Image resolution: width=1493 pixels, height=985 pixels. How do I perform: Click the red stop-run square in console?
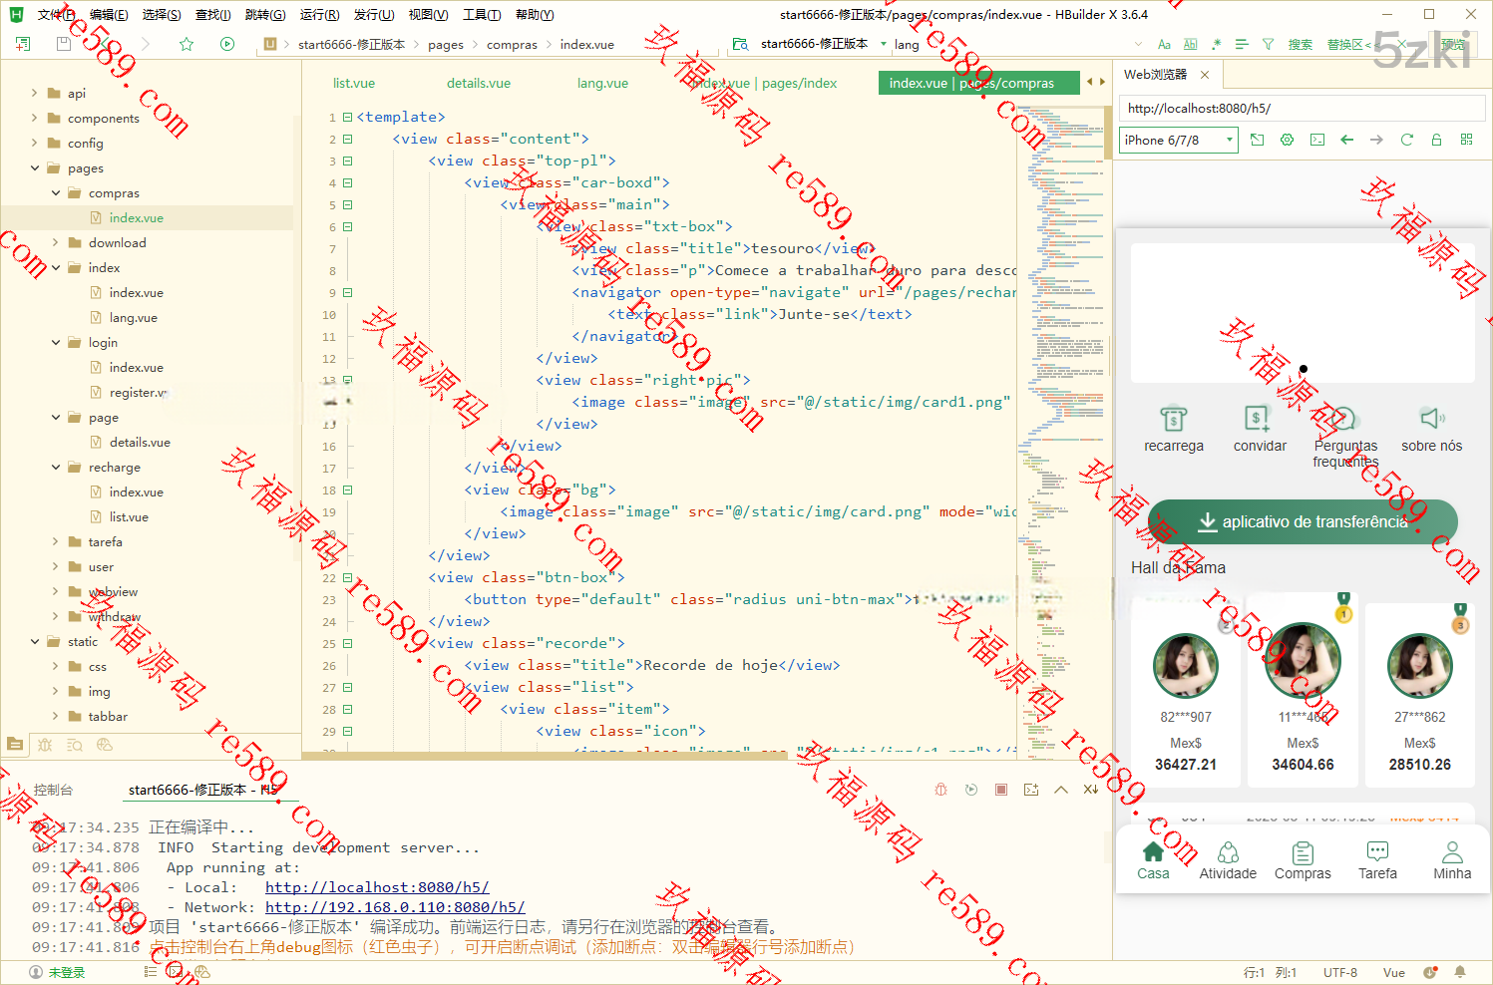[1001, 790]
